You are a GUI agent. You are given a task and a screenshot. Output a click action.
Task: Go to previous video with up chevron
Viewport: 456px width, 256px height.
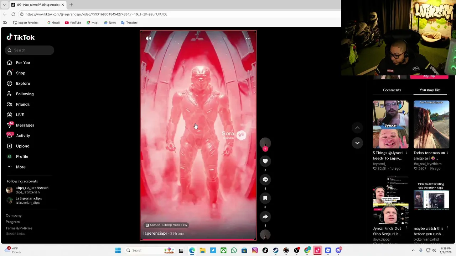point(357,128)
